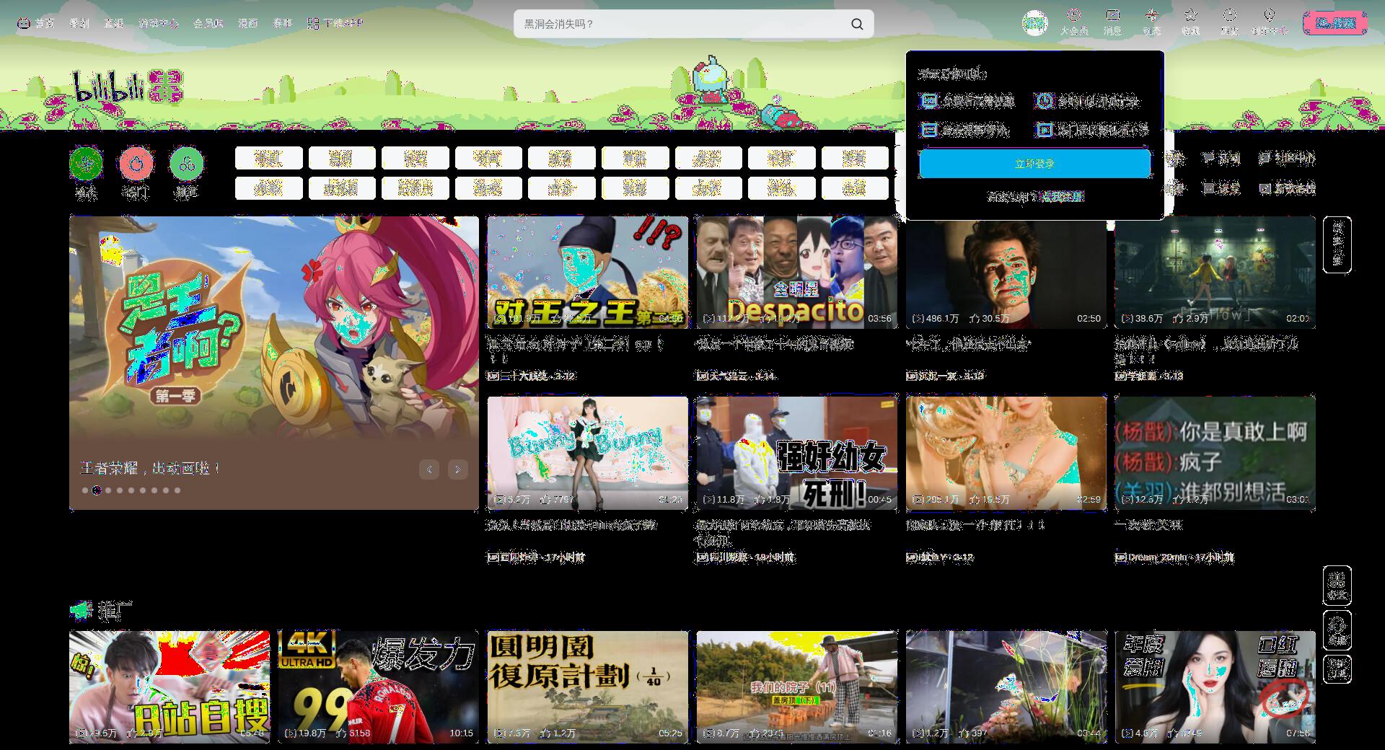1385x750 pixels.
Task: Play the 对王之王 video thumbnail
Action: tap(588, 273)
